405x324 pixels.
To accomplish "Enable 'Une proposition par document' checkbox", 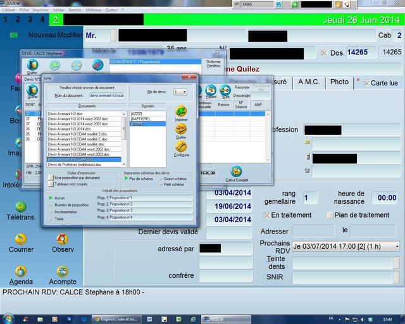I will [51, 178].
